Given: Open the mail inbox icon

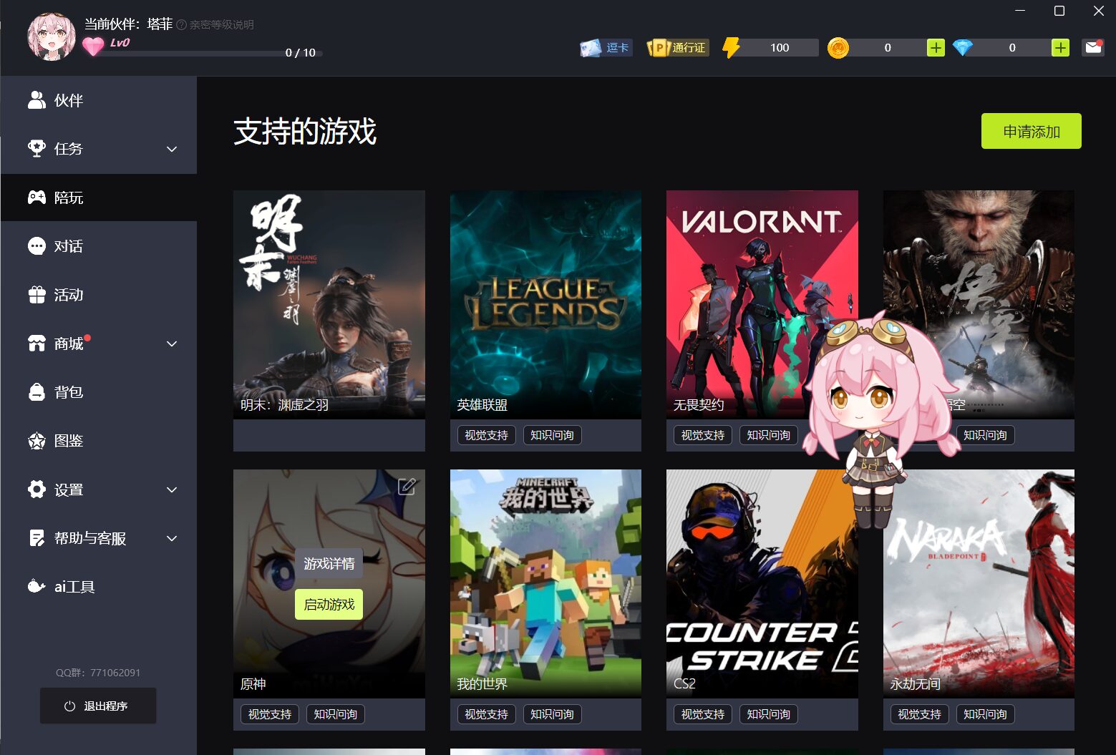Looking at the screenshot, I should [1093, 48].
